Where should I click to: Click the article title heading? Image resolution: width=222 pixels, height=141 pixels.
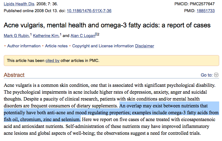point(107,25)
